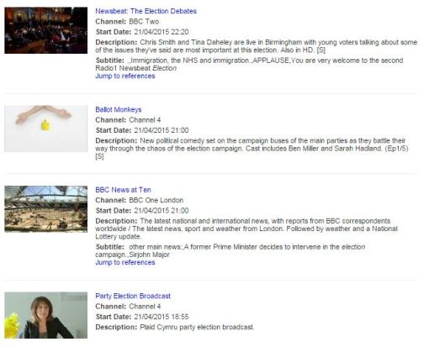Select the BBC News at Ten stadium thumbnail
The height and width of the screenshot is (347, 429).
click(46, 209)
